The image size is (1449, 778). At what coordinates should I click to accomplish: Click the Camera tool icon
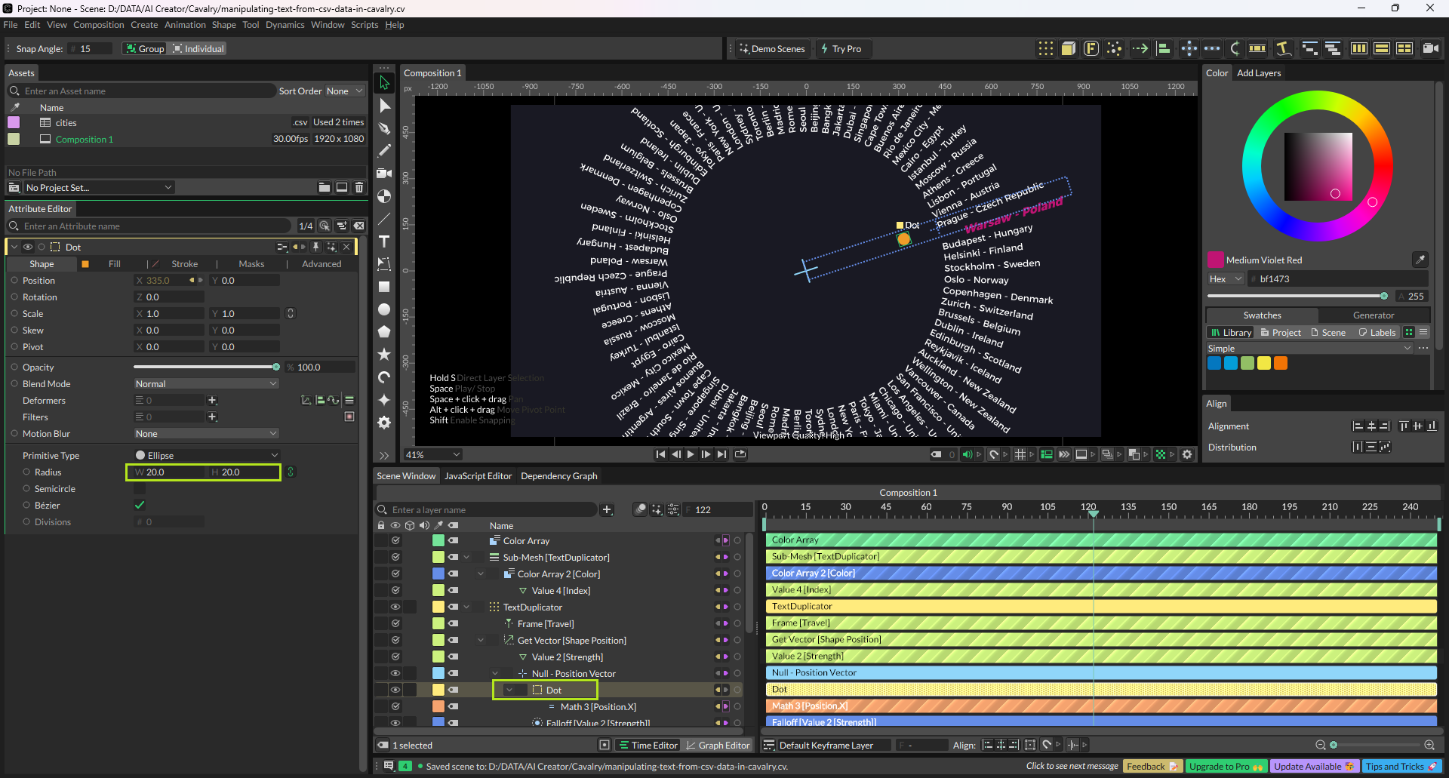coord(384,174)
